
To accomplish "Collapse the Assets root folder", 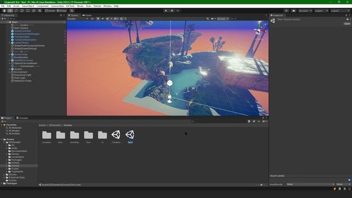I will click(2, 139).
